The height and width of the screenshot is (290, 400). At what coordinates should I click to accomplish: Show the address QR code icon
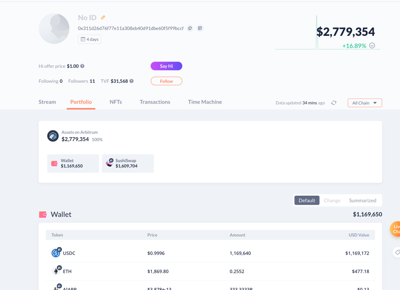coord(200,28)
